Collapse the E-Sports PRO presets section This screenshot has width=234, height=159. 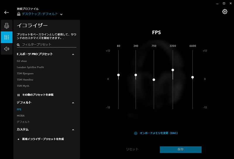pyautogui.click(x=73, y=54)
